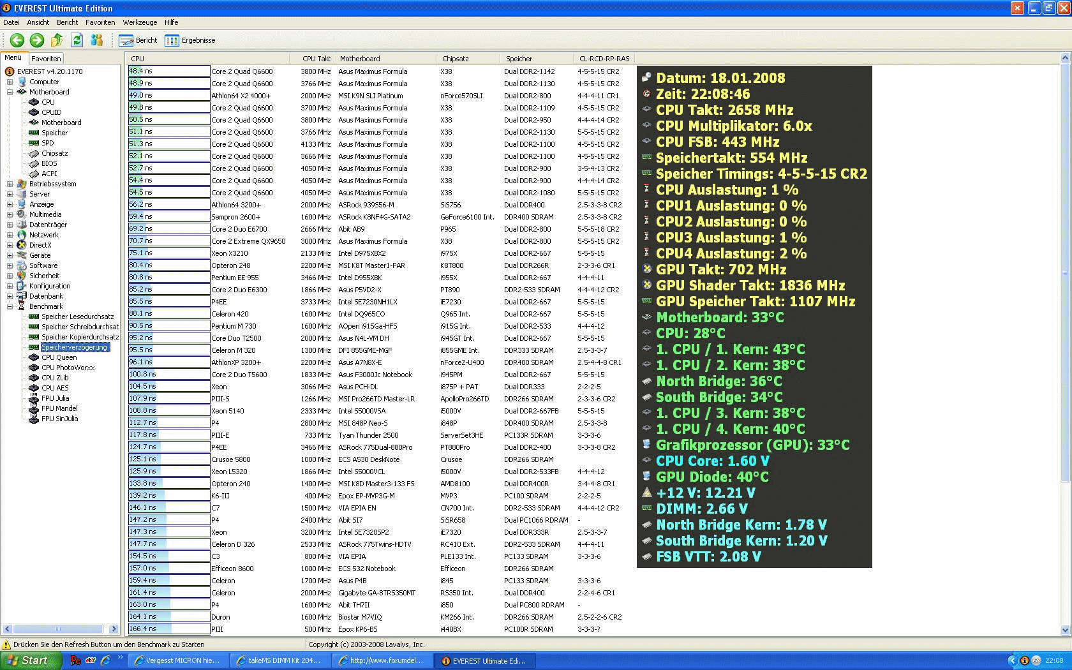Collapse the Benchmark tree node

pos(10,306)
